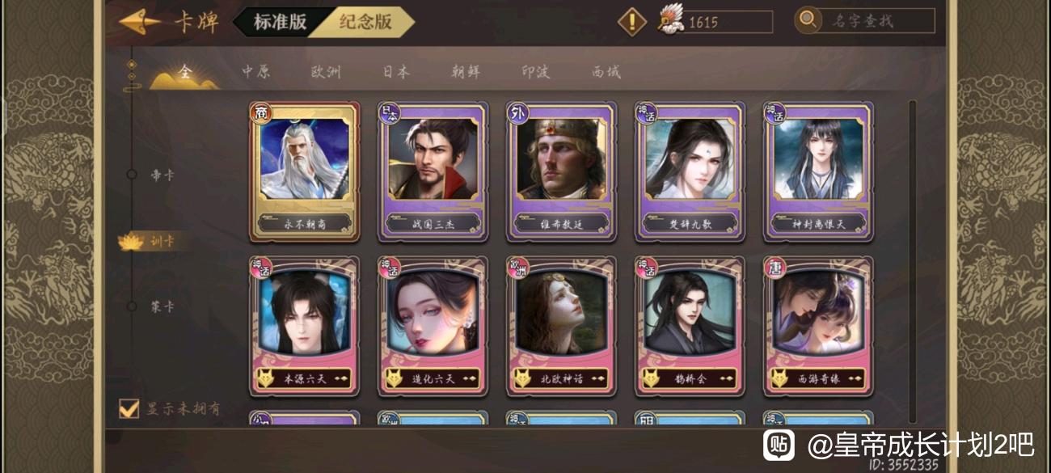Screen dimensions: 1051x473
Task: Choose 策卡 in the left sidebar
Action: pos(163,307)
